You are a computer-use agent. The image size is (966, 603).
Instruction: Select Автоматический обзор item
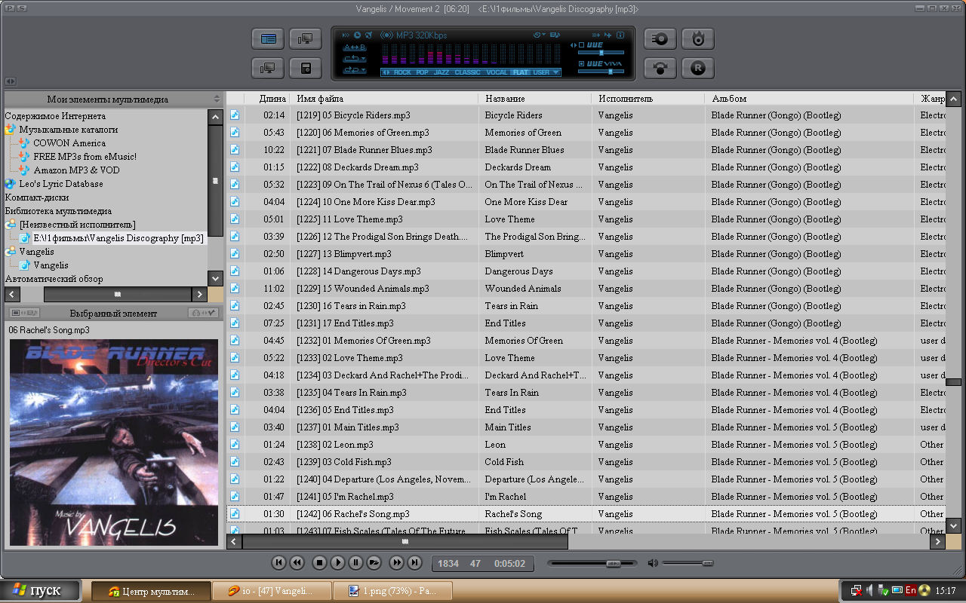[54, 279]
